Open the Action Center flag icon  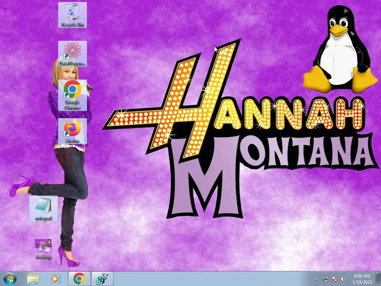coord(334,279)
